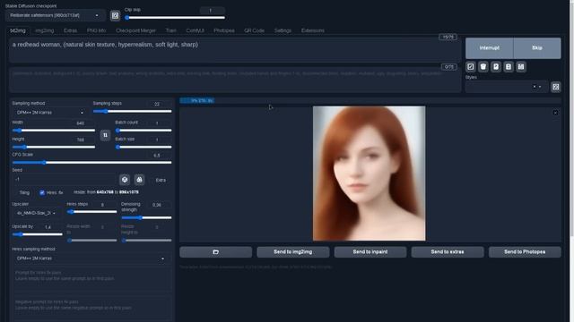The image size is (574, 322).
Task: Open the Extras tab
Action: 70,30
